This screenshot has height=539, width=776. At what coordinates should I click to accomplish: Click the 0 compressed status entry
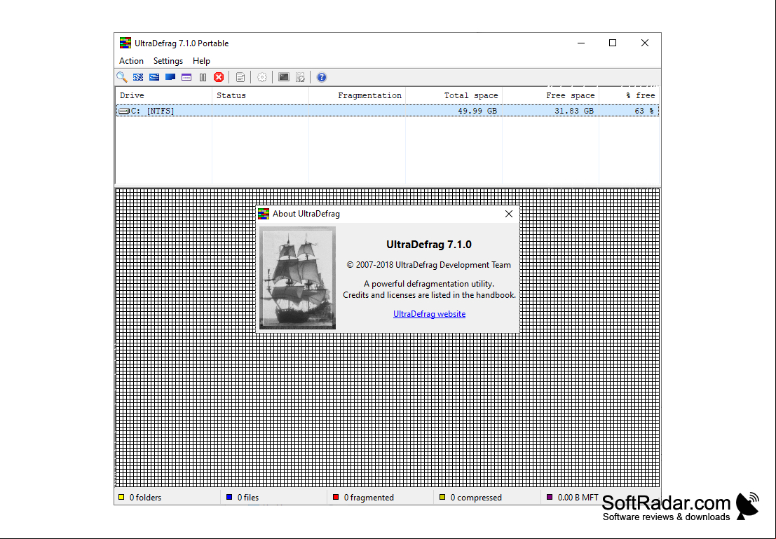point(476,498)
